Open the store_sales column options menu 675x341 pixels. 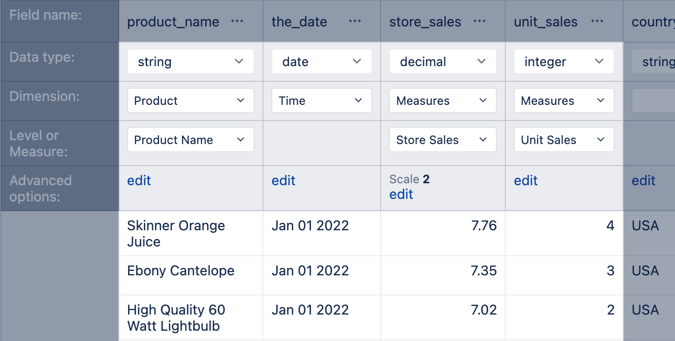pyautogui.click(x=479, y=21)
